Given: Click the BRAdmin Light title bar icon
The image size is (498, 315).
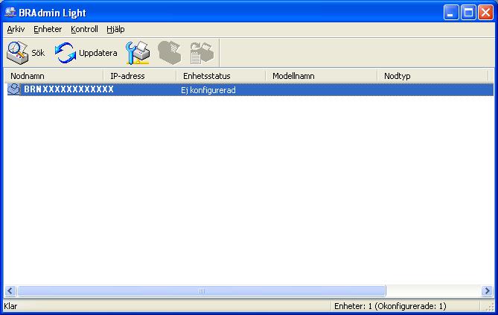Looking at the screenshot, I should click(x=10, y=13).
